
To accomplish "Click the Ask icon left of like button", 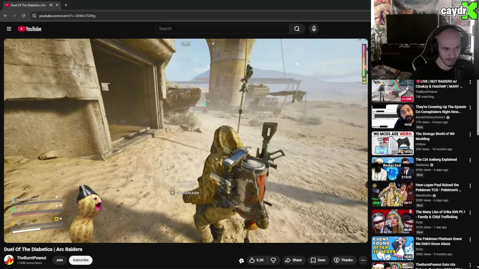I will [x=241, y=260].
